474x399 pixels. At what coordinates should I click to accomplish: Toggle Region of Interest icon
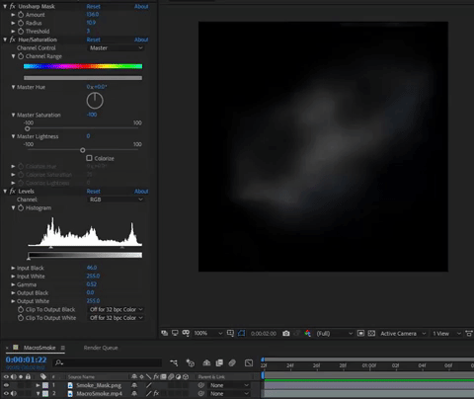360,334
